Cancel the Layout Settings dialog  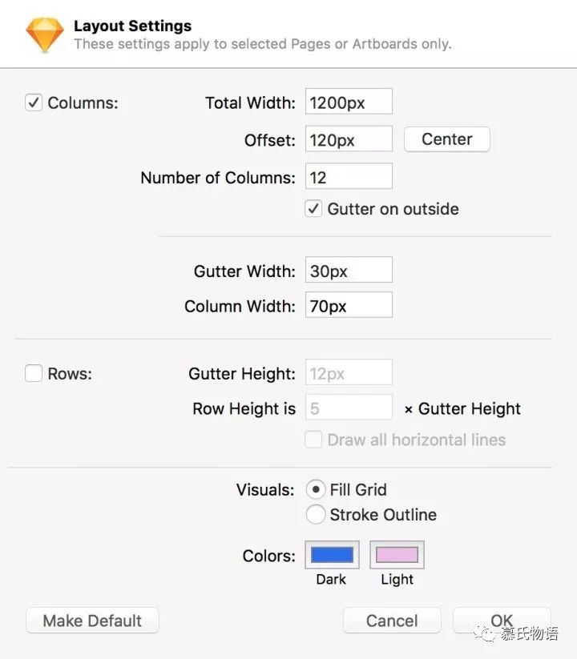point(392,621)
